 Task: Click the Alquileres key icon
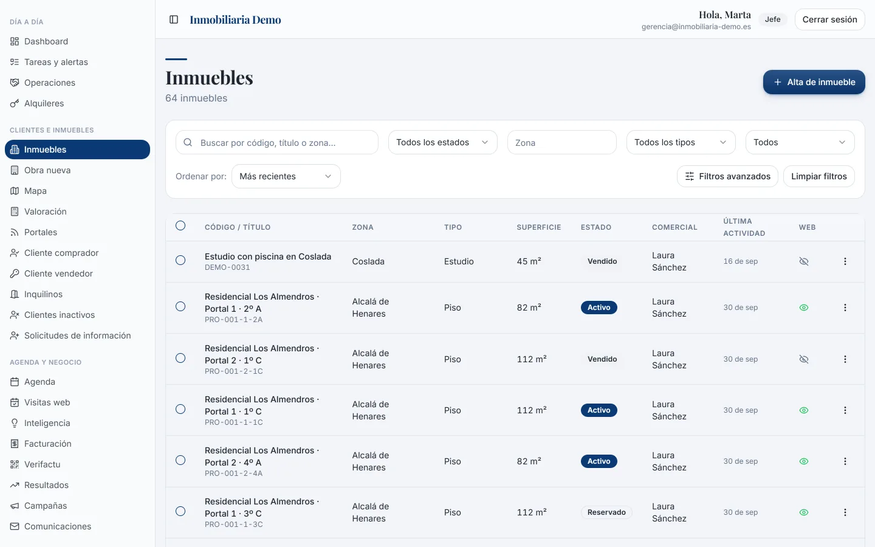point(15,103)
